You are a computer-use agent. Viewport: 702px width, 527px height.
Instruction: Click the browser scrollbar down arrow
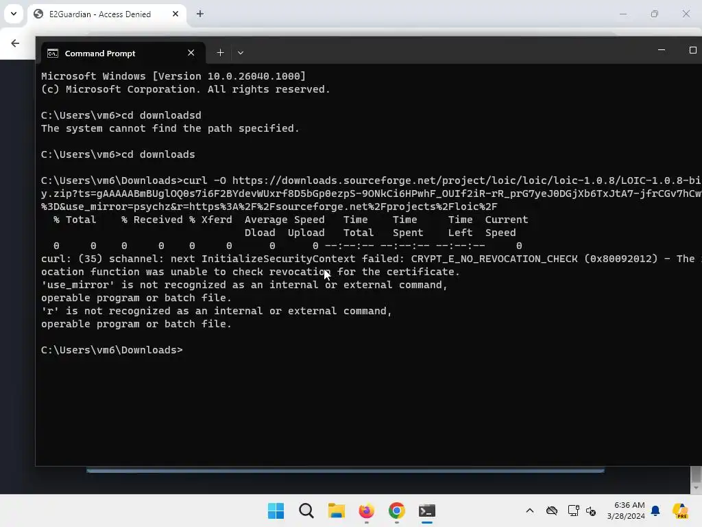coord(696,488)
